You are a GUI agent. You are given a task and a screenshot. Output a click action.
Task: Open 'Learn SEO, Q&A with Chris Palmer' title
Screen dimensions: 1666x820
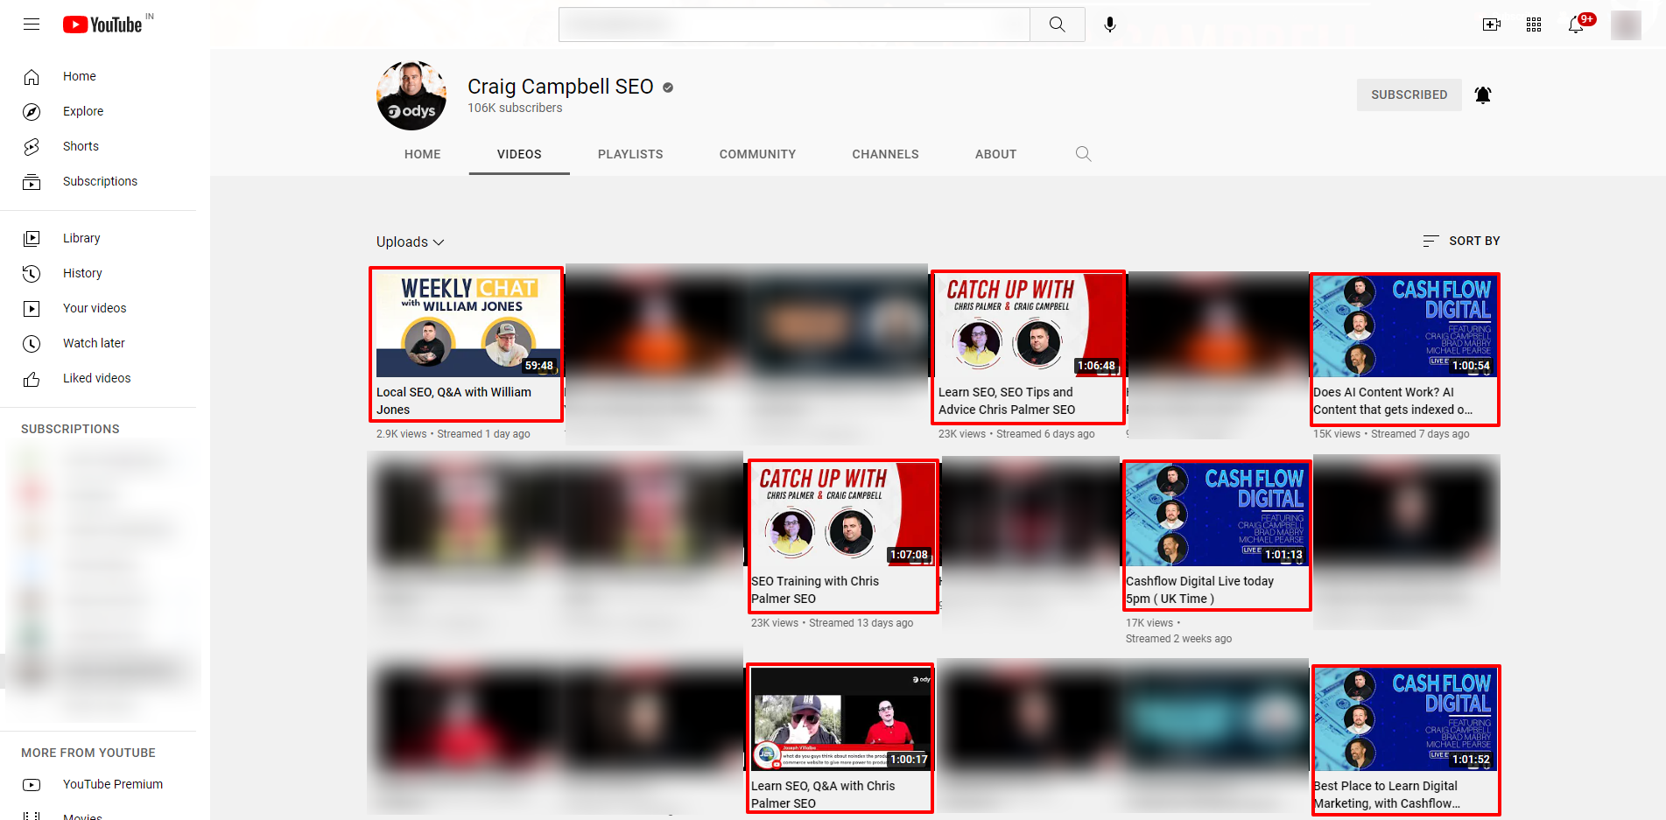click(823, 795)
